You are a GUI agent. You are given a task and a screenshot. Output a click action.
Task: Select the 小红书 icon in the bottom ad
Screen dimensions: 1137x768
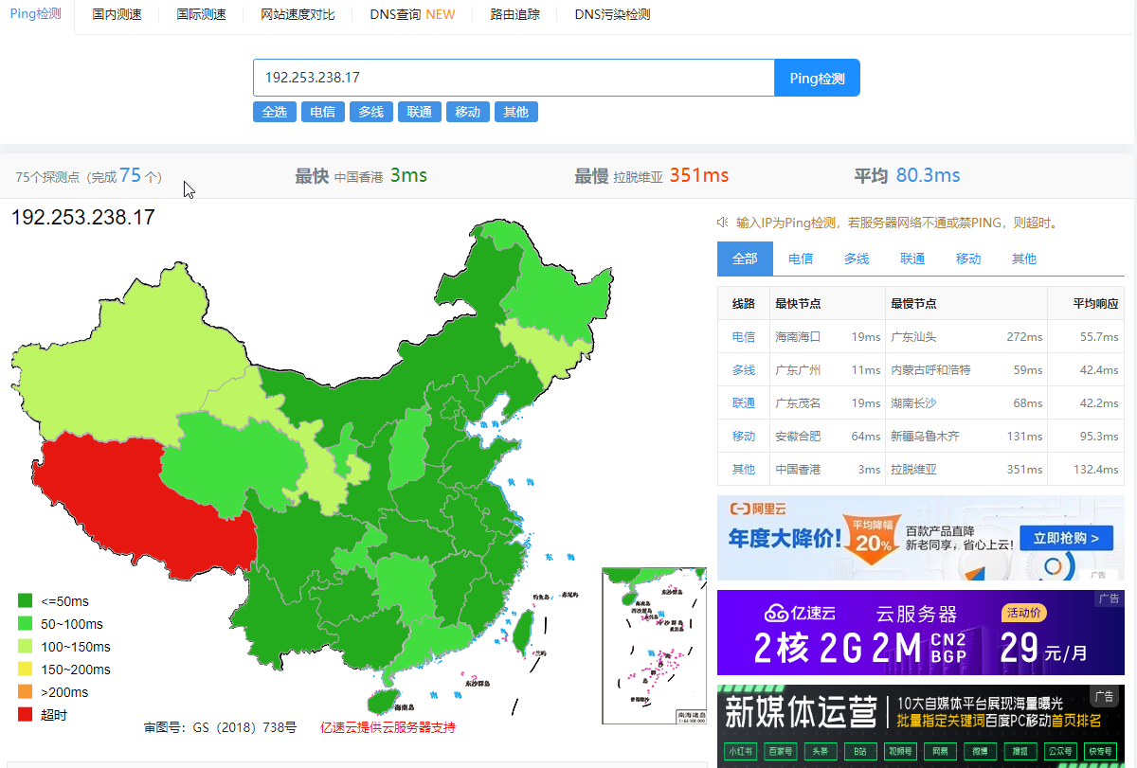coord(740,750)
